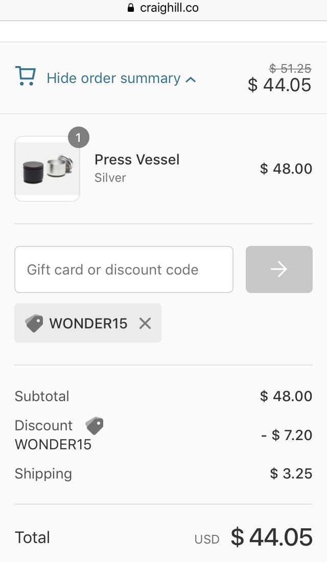Click the craighill.co address bar URL
327x562 pixels.
point(169,8)
